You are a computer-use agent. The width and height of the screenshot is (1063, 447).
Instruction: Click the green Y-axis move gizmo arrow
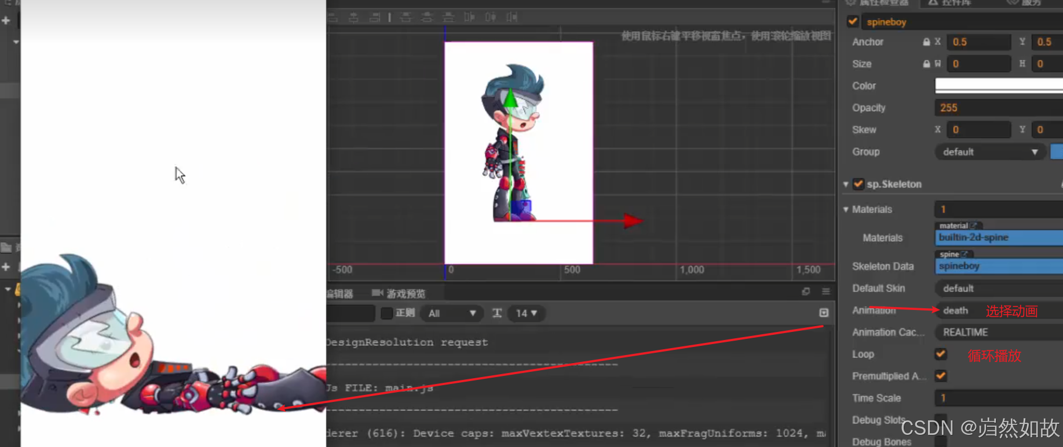(x=510, y=97)
